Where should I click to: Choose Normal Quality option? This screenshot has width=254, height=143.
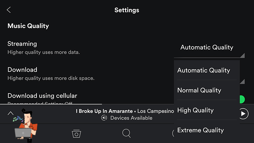tap(199, 90)
